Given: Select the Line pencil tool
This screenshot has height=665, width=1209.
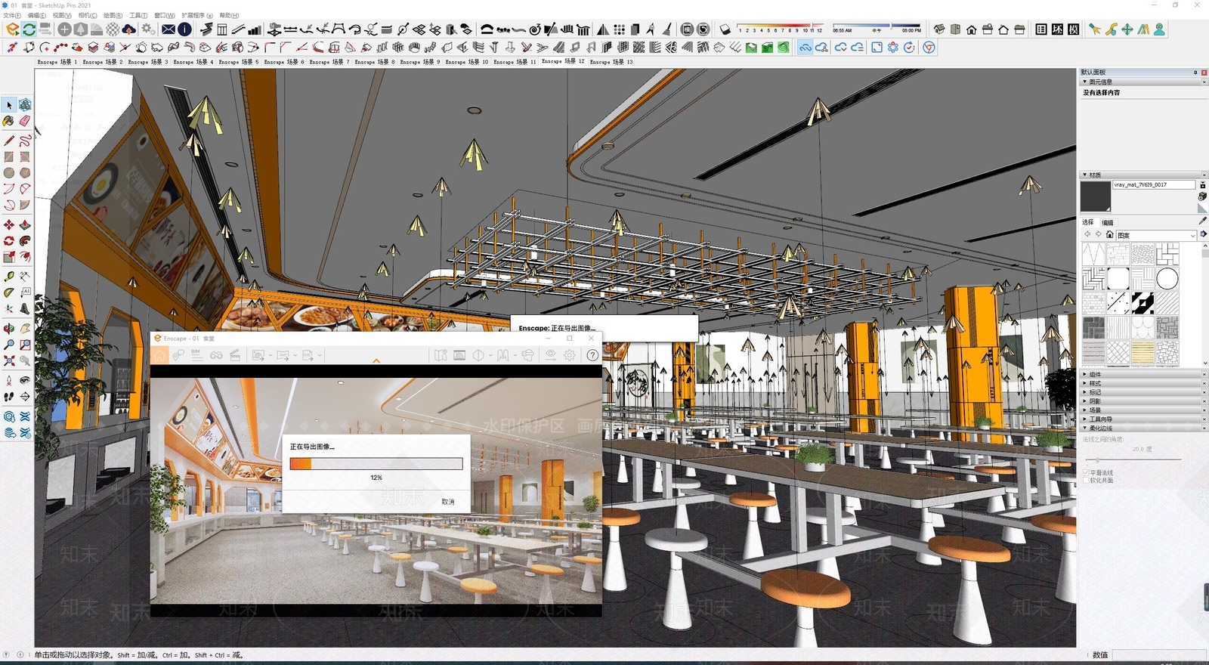Looking at the screenshot, I should (x=9, y=141).
